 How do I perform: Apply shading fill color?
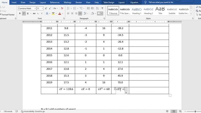(x=92, y=13)
